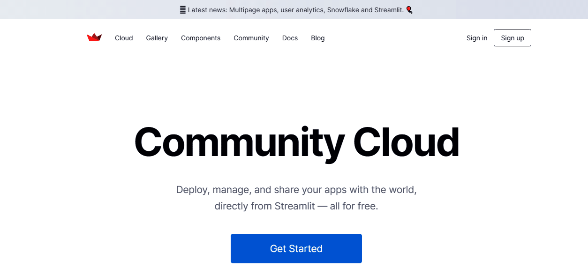This screenshot has height=268, width=588.
Task: Click the red Streamlit crown logo
Action: (x=94, y=37)
